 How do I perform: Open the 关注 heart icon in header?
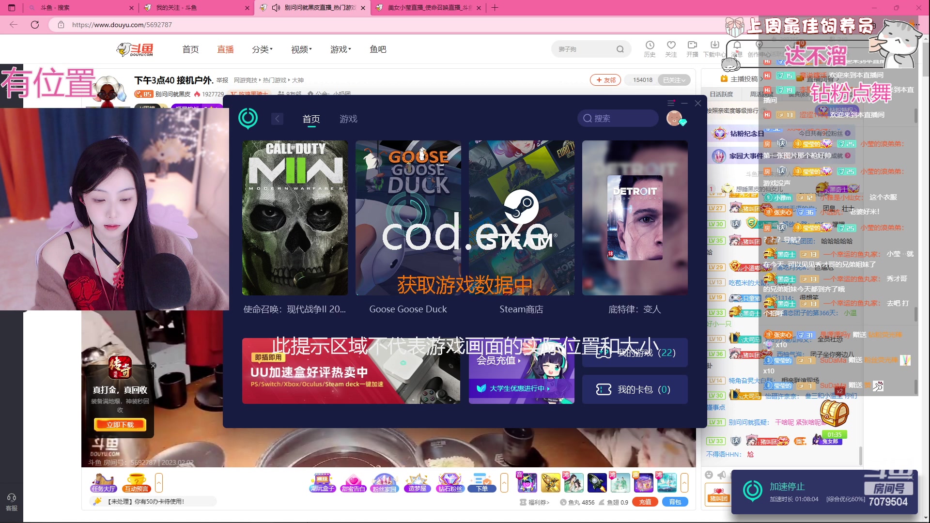coord(671,48)
